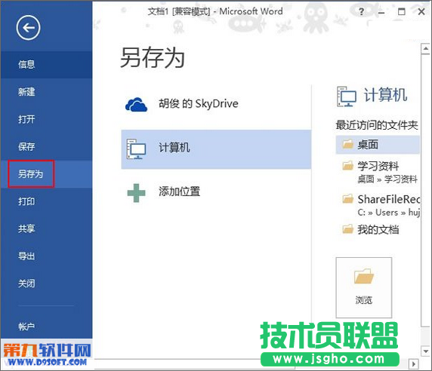Image resolution: width=432 pixels, height=371 pixels.
Task: Click the vertical scrollbar up arrow
Action: [426, 49]
